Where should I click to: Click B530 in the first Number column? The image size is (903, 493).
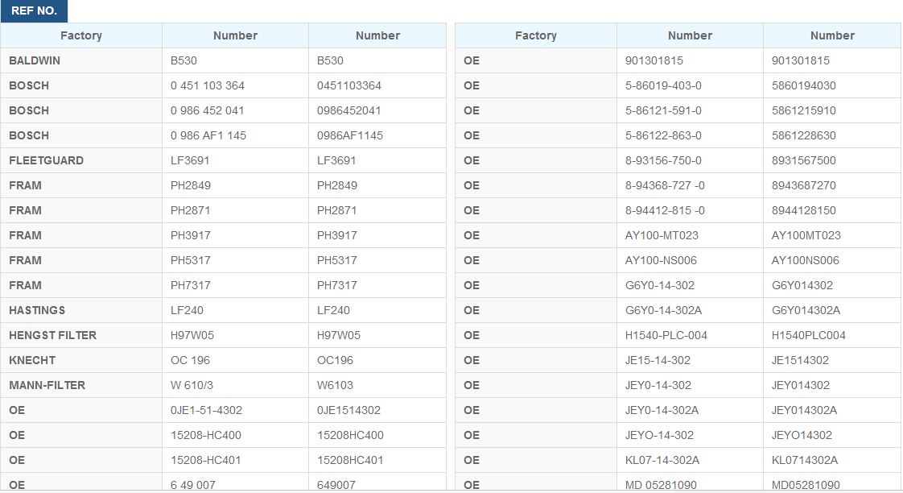[183, 60]
